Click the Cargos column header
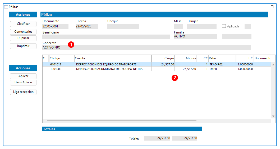280x149 pixels. [x=163, y=58]
